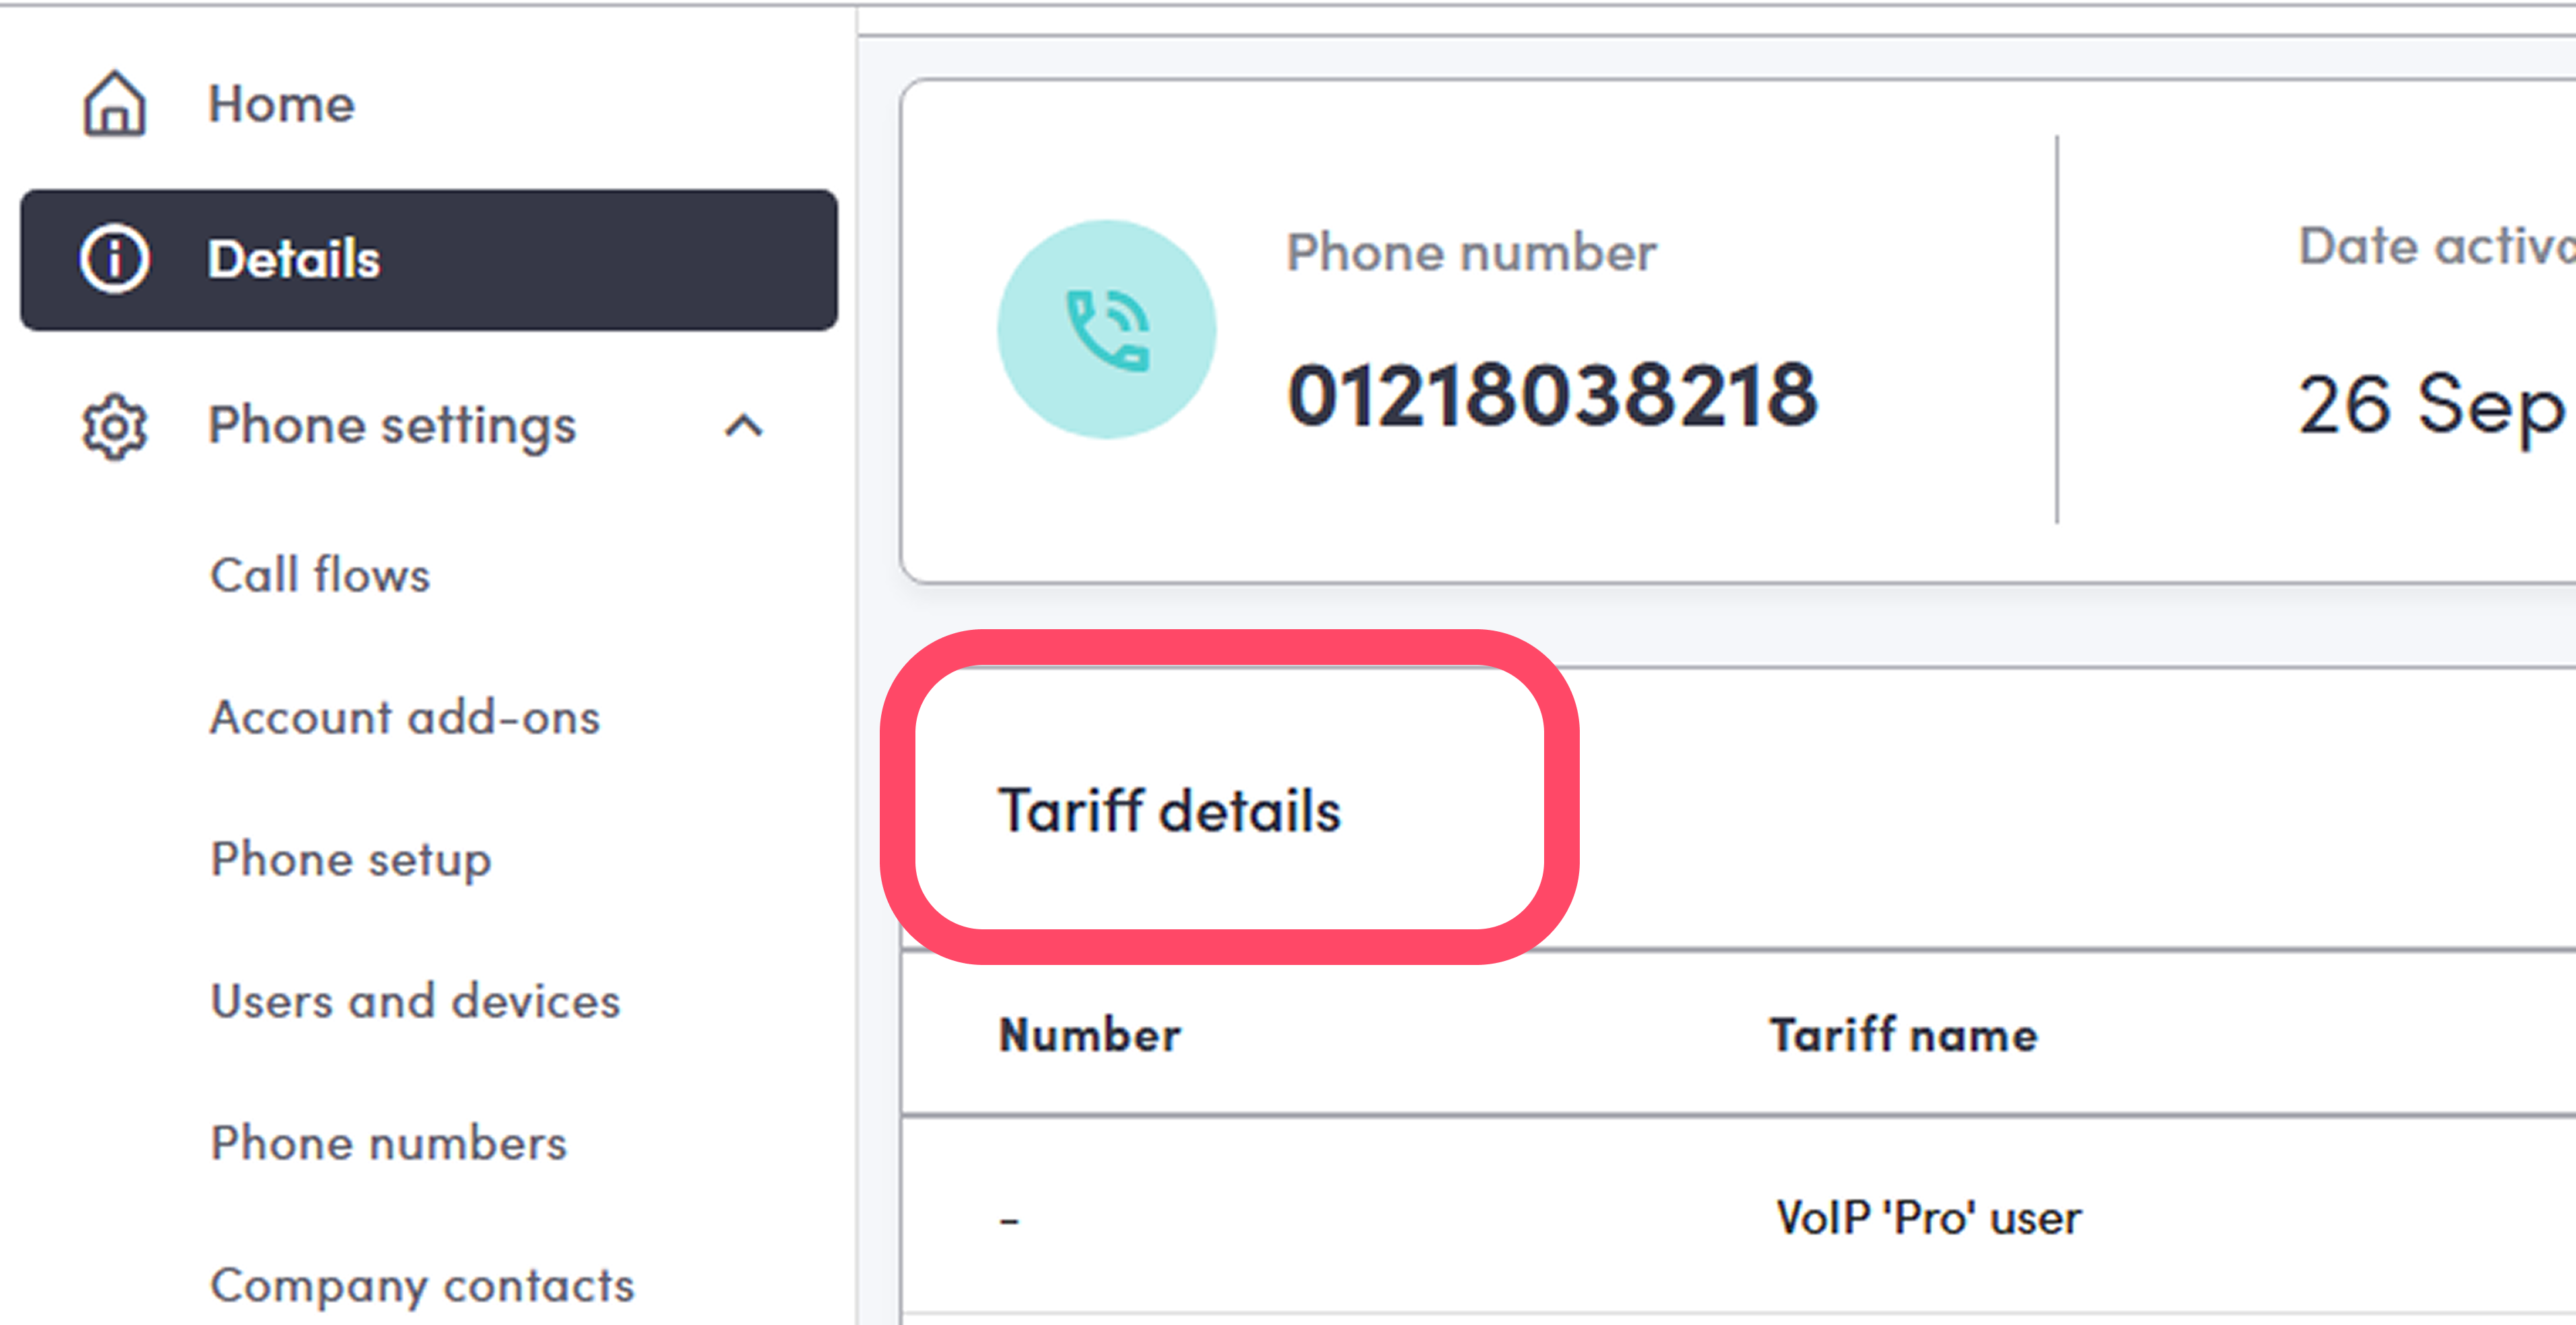
Task: Click the Tariff details heading
Action: pos(1169,810)
